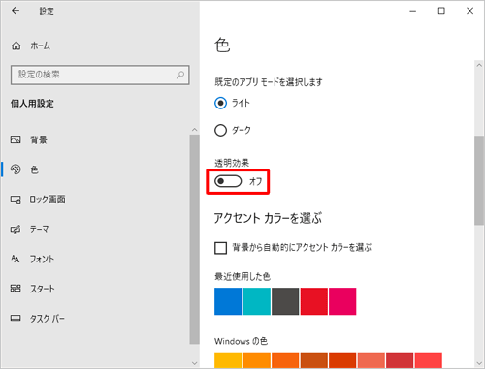Pick the teal recent color
485x369 pixels.
click(257, 301)
